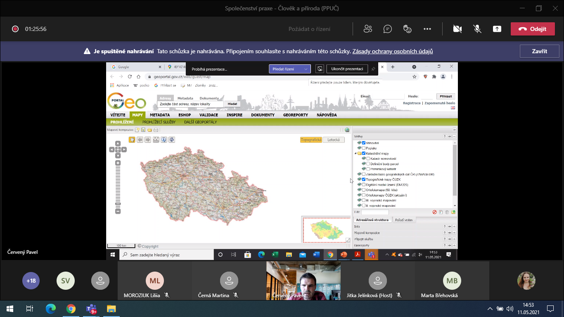Switch to the Pořadí vrstev tab
The width and height of the screenshot is (564, 317).
pos(403,220)
